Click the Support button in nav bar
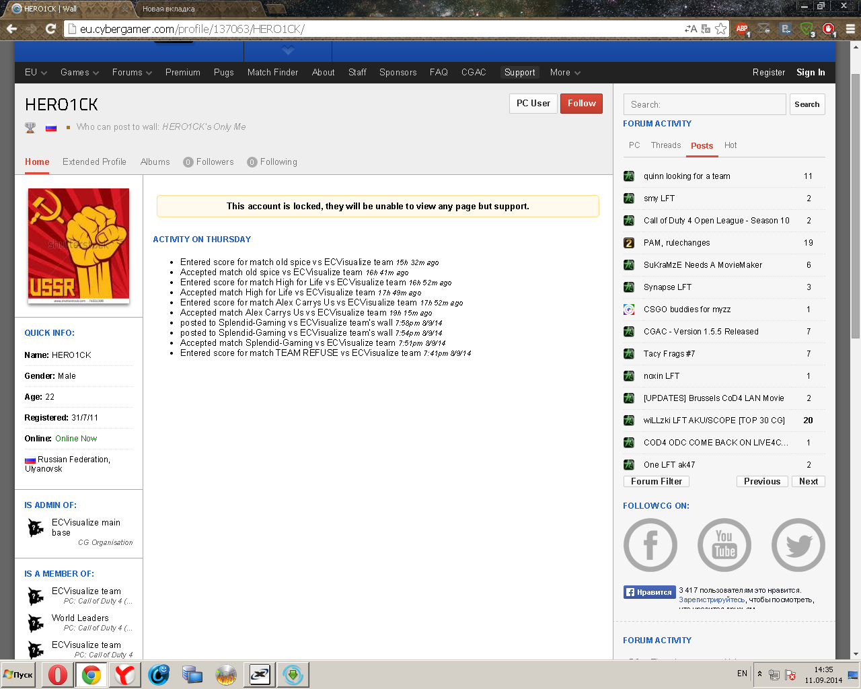 [x=520, y=73]
